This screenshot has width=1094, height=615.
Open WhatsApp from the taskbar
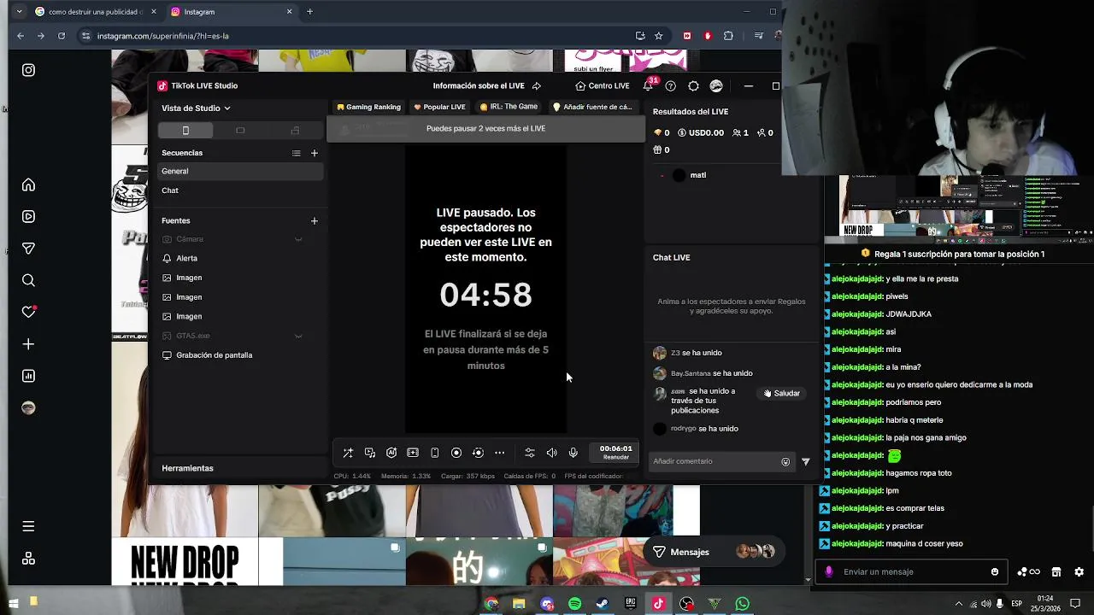tap(743, 604)
